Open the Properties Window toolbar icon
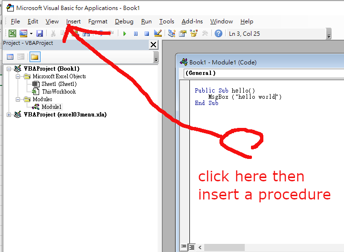Viewport: 344px width, 252px height. tap(183, 33)
